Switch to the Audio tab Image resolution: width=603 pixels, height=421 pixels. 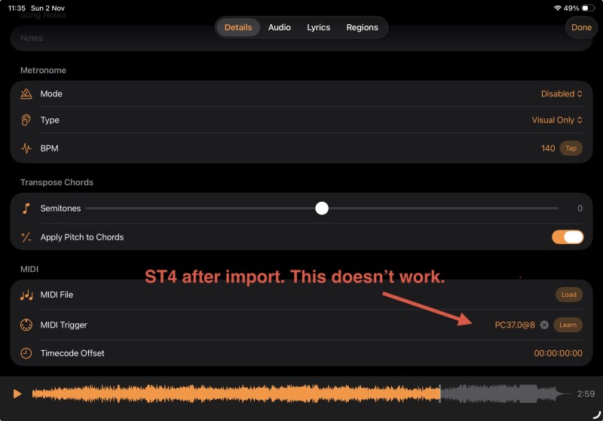click(x=280, y=27)
